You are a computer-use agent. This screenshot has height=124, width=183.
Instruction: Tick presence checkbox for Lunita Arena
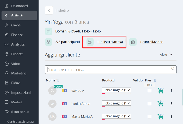pyautogui.click(x=149, y=104)
